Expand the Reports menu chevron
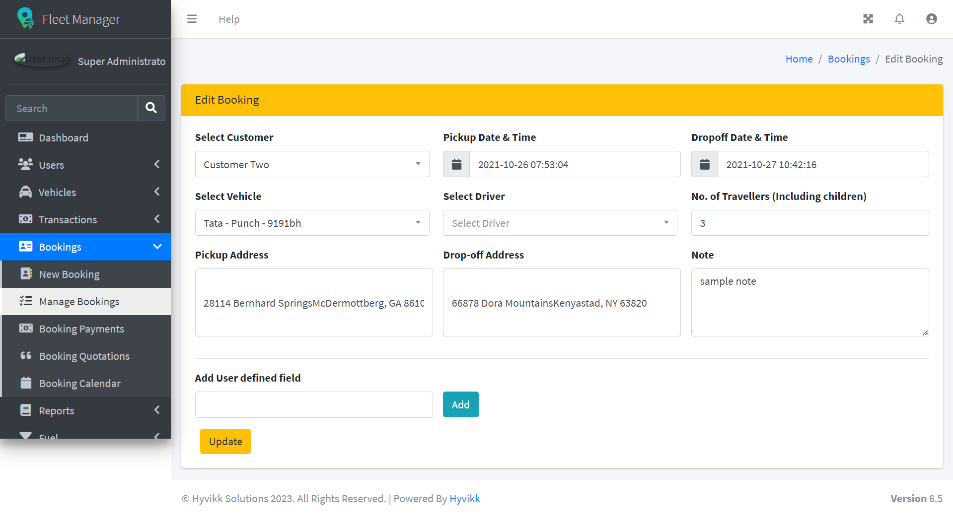The height and width of the screenshot is (528, 953). click(157, 410)
